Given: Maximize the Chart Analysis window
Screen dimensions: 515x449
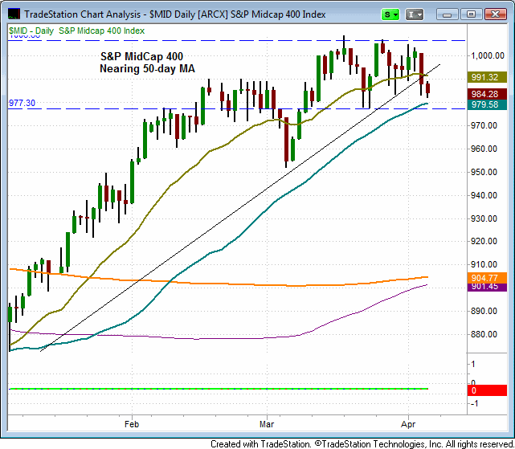Looking at the screenshot, I should pos(471,14).
